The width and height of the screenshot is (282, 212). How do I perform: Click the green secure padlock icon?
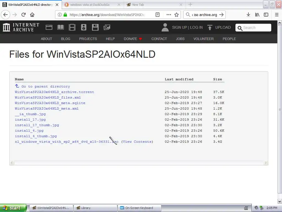(65, 15)
